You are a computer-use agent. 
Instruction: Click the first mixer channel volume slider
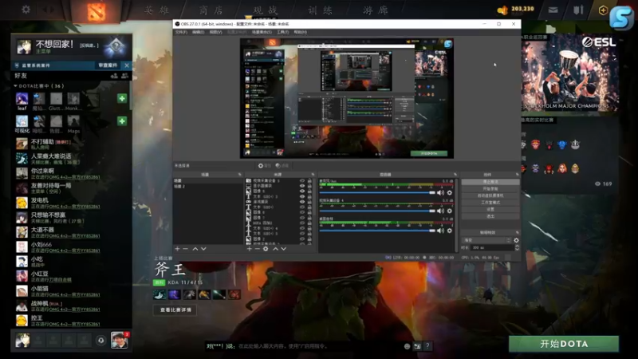coord(377,193)
